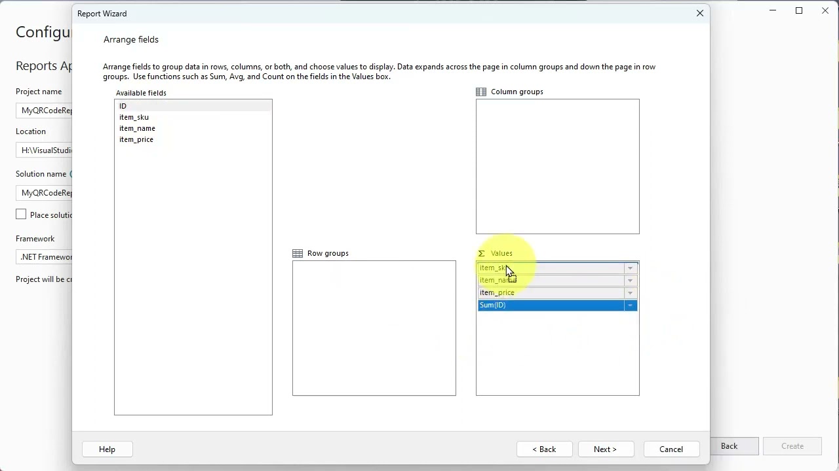Minimize the background configure project window
Image resolution: width=839 pixels, height=471 pixels.
pos(773,10)
